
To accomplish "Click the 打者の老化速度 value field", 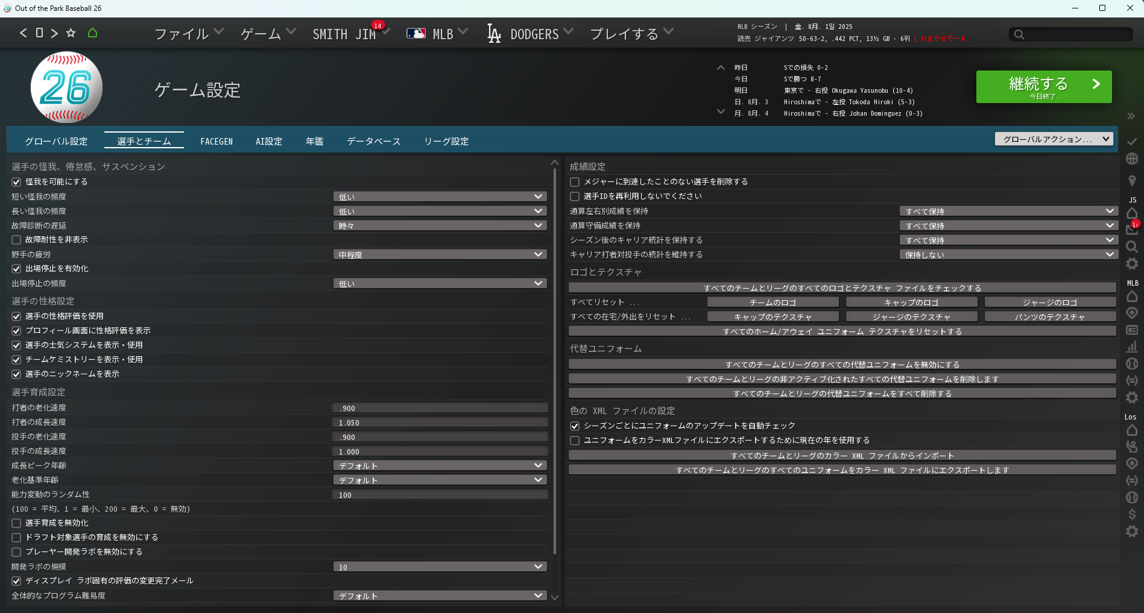I will (x=440, y=409).
